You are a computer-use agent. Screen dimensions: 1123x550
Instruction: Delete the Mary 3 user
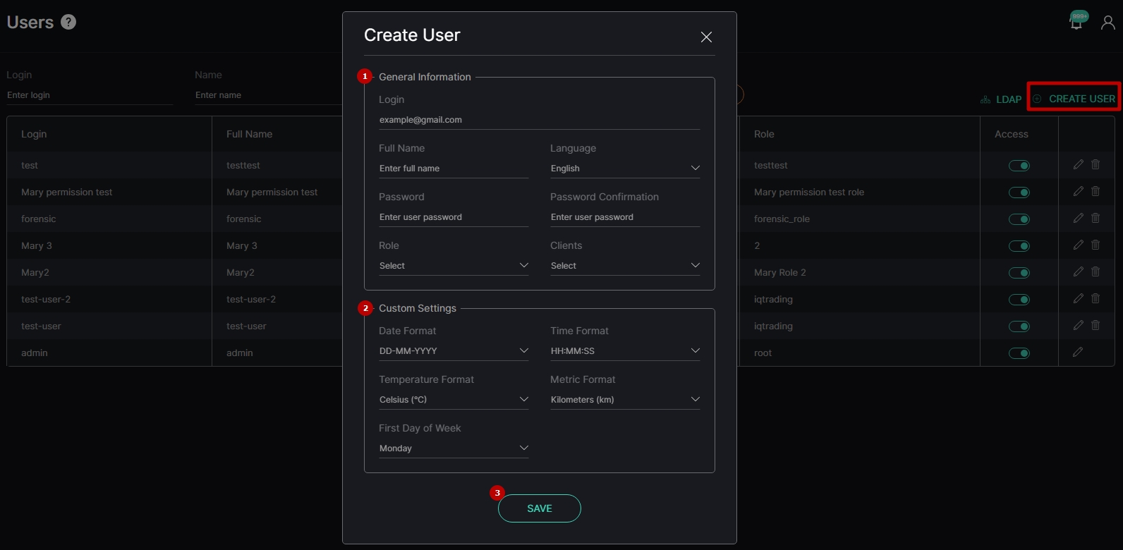pos(1095,245)
